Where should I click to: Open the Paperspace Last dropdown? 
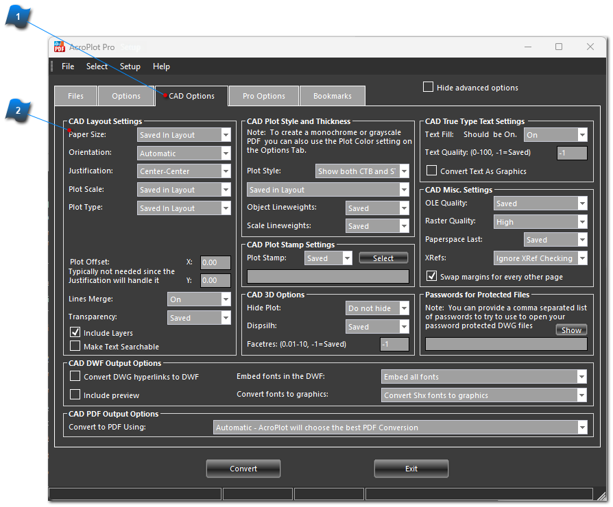tap(555, 239)
